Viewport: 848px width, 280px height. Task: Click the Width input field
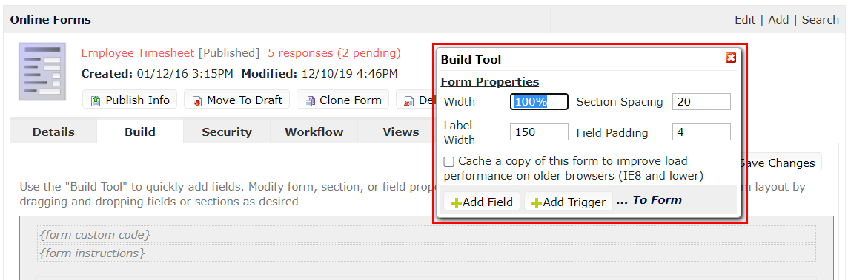click(539, 101)
